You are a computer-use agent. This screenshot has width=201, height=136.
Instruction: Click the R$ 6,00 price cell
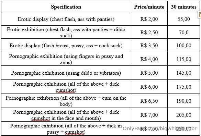(x=149, y=87)
